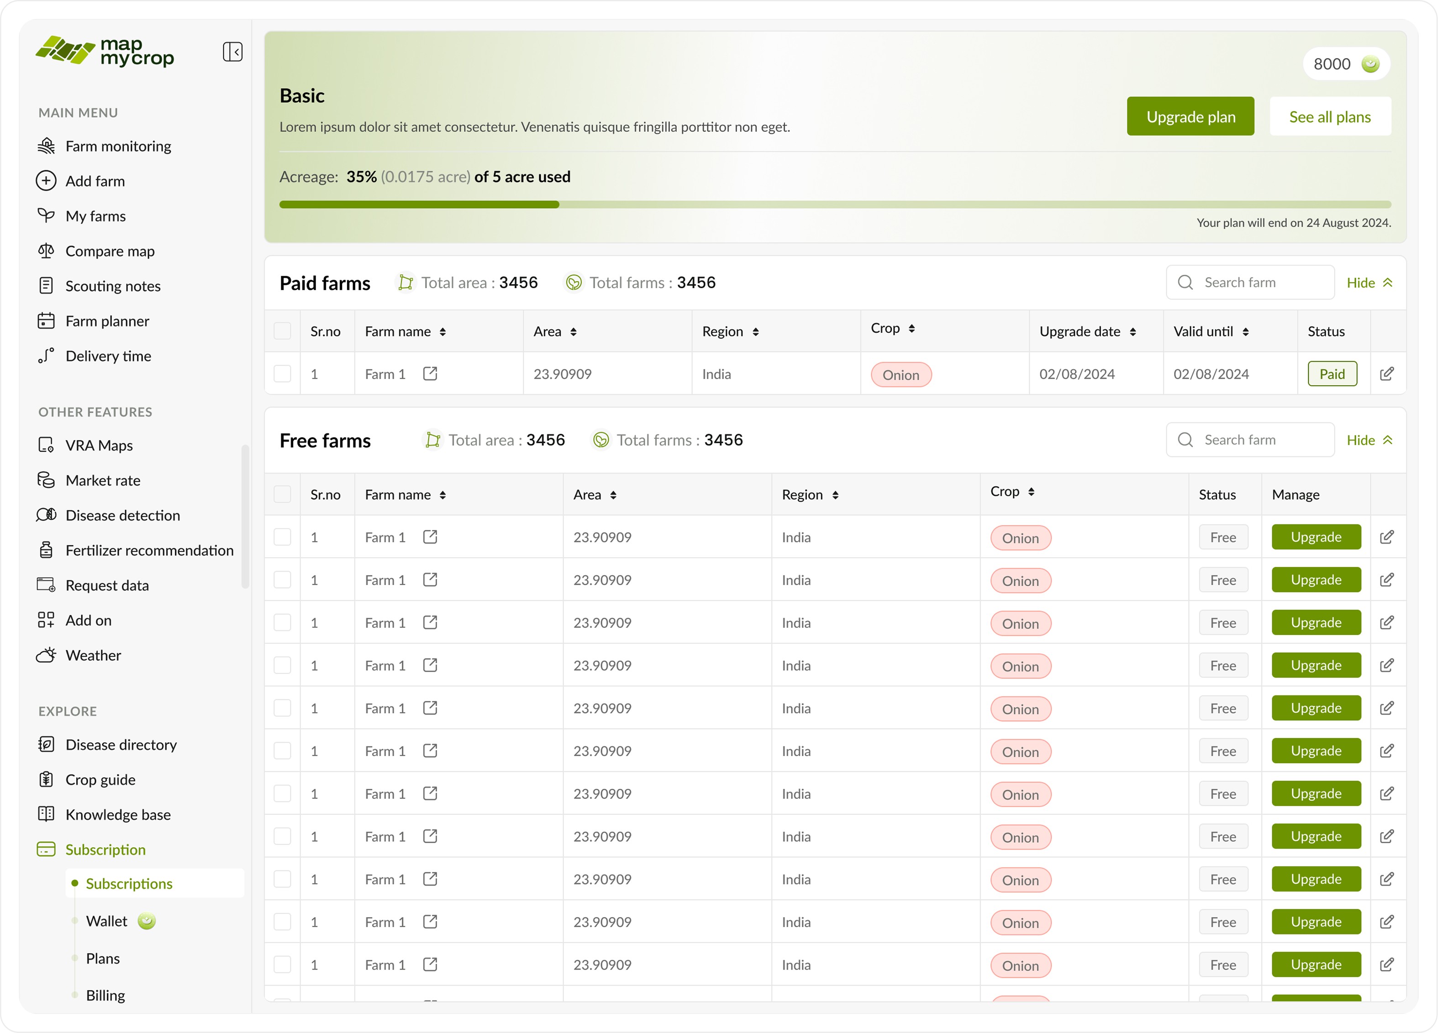
Task: Click the Disease detection sidebar icon
Action: 46,515
